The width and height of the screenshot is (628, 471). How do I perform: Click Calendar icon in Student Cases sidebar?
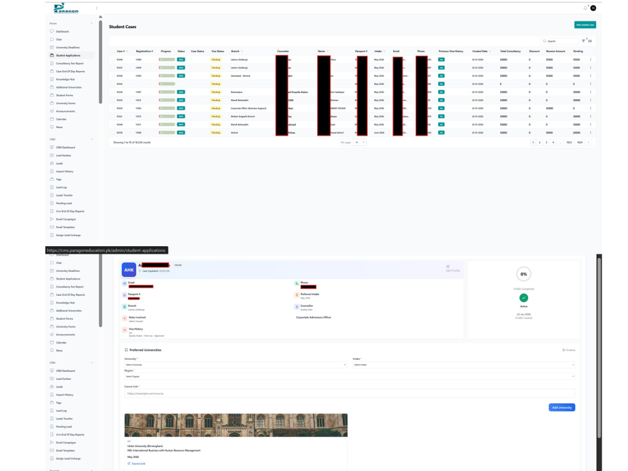(x=51, y=119)
